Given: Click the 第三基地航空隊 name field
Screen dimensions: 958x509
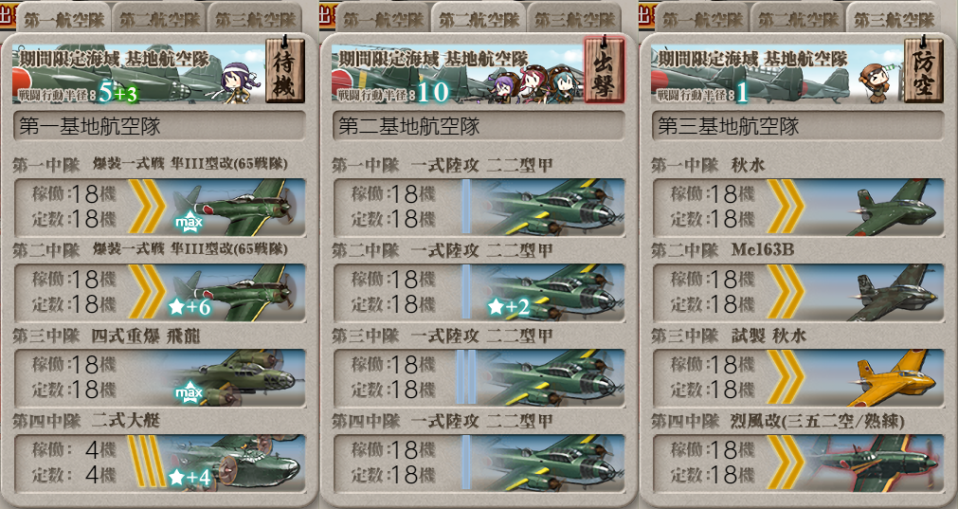Looking at the screenshot, I should [798, 126].
